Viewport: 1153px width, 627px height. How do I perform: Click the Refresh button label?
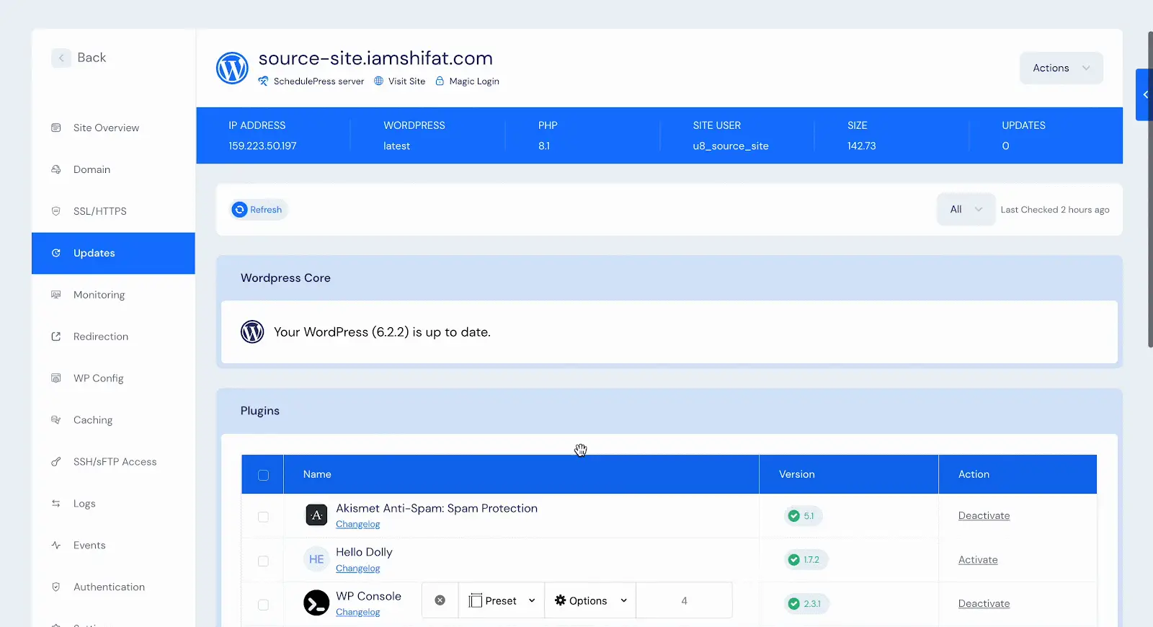click(x=266, y=210)
